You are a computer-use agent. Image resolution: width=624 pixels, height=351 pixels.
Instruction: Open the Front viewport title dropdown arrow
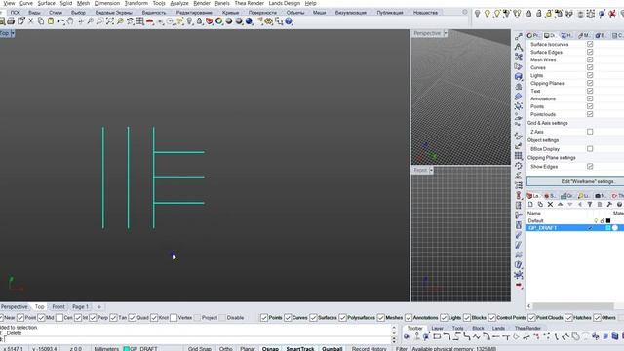point(431,170)
